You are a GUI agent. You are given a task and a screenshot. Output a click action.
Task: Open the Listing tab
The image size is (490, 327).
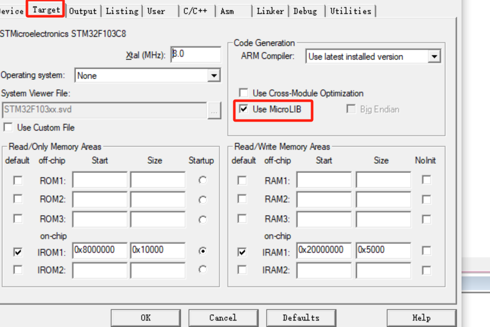pyautogui.click(x=122, y=11)
